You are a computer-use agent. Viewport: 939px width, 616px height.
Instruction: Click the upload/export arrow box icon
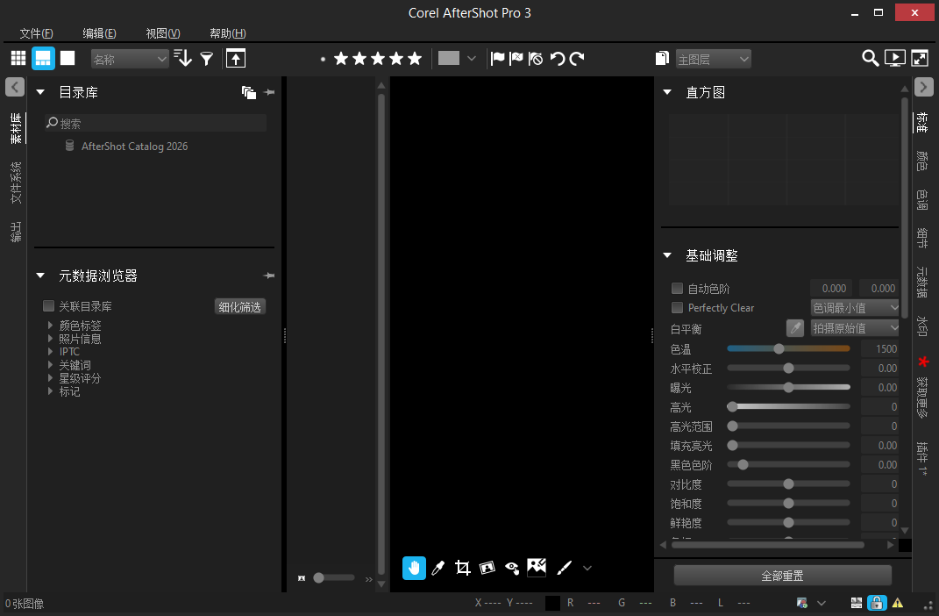click(x=236, y=58)
